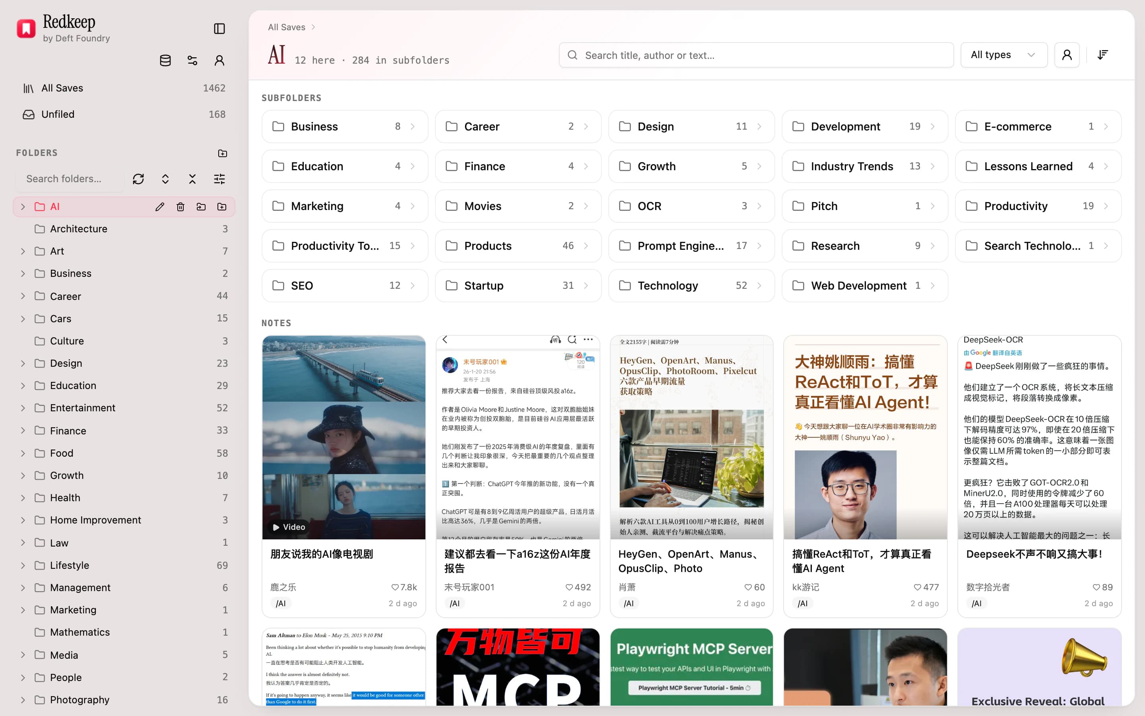
Task: Open the SEO subfolder card
Action: click(x=344, y=286)
